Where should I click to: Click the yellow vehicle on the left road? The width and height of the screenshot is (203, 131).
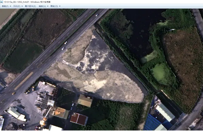point(13,93)
